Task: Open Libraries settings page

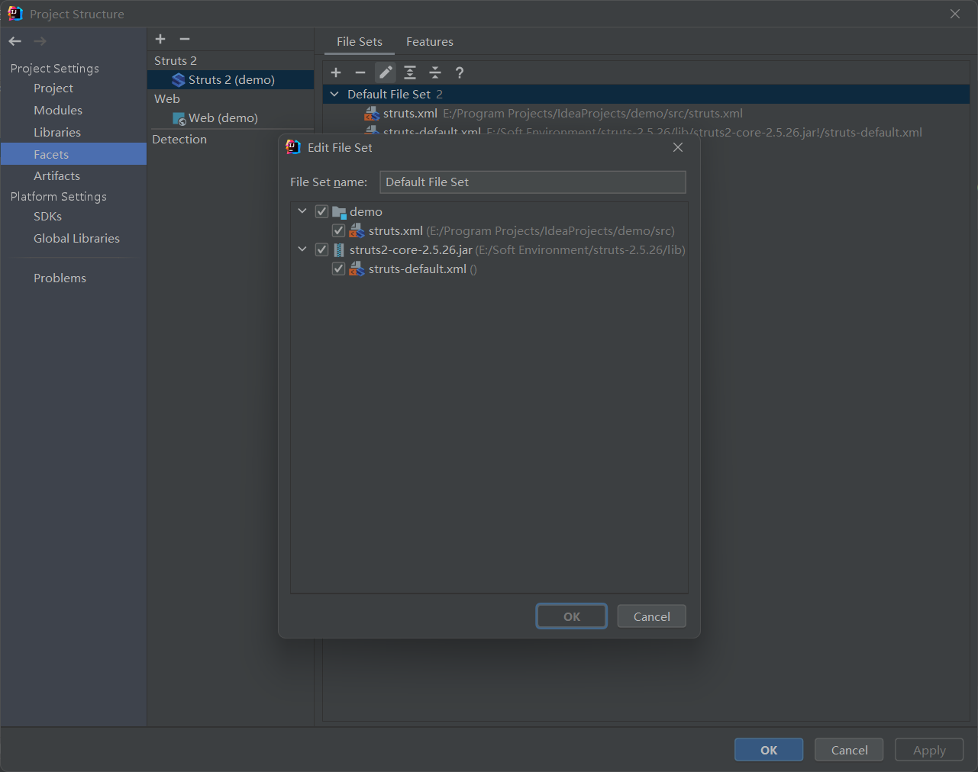Action: [57, 133]
